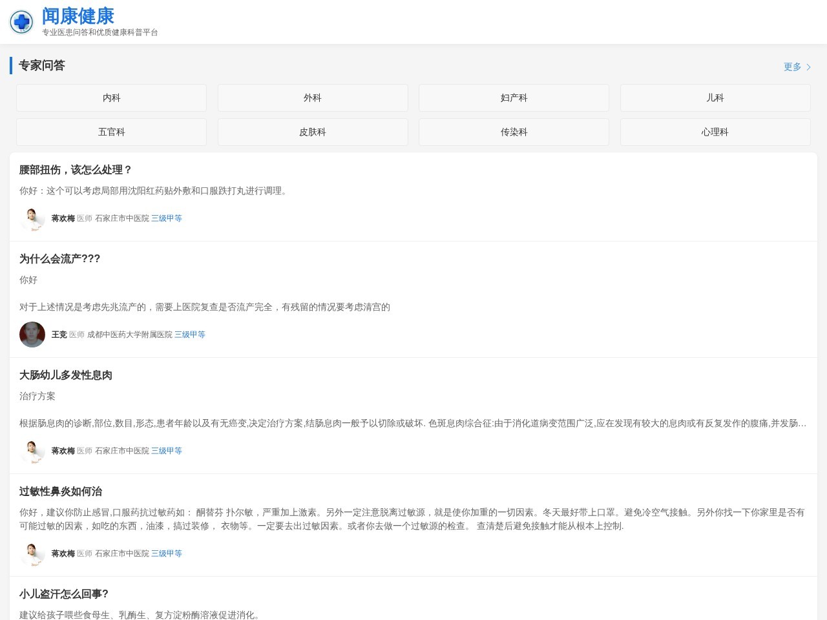827x620 pixels.
Task: Click the 闻康健康 blue cross logo icon
Action: click(x=21, y=22)
